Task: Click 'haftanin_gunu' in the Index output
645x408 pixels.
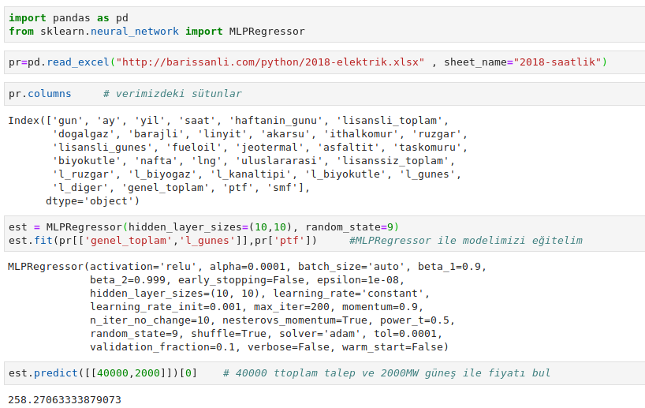Action: 277,121
